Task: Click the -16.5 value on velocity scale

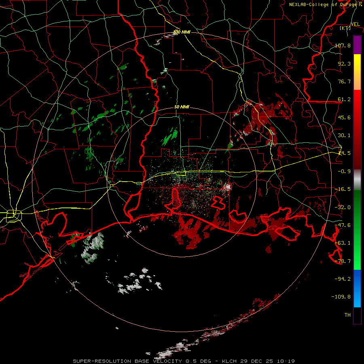Action: (x=343, y=189)
